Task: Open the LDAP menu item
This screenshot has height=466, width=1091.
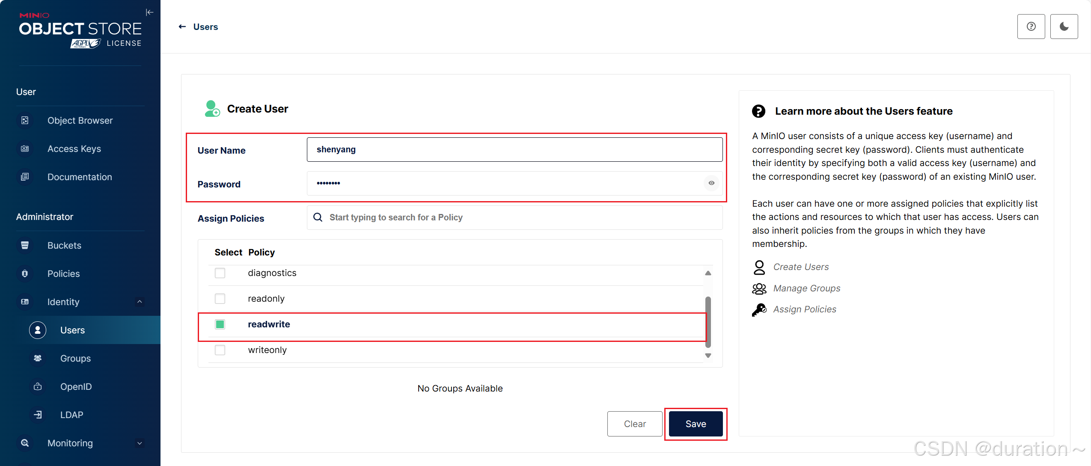Action: (x=71, y=415)
